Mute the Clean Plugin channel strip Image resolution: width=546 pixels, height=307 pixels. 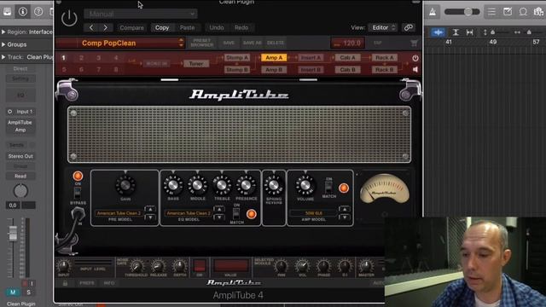tap(13, 292)
